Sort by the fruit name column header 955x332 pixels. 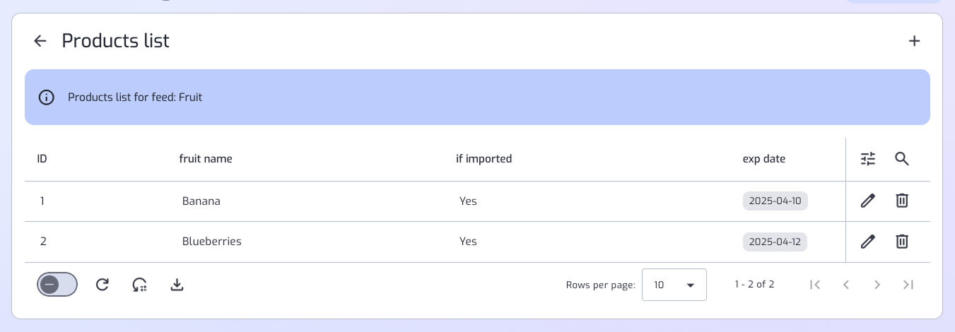tap(206, 159)
